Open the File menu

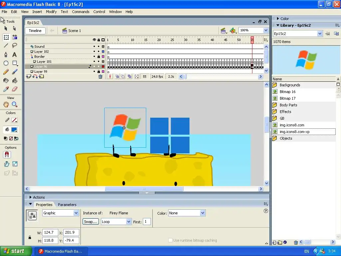4,12
